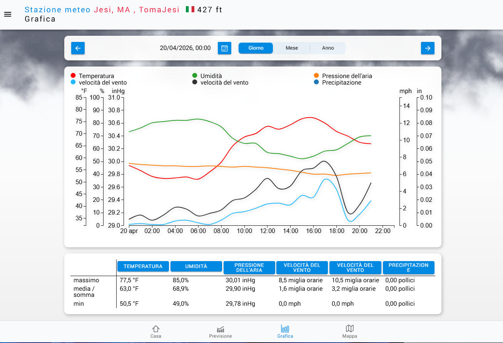Go to next day with right arrow
Image resolution: width=503 pixels, height=343 pixels.
pyautogui.click(x=428, y=48)
